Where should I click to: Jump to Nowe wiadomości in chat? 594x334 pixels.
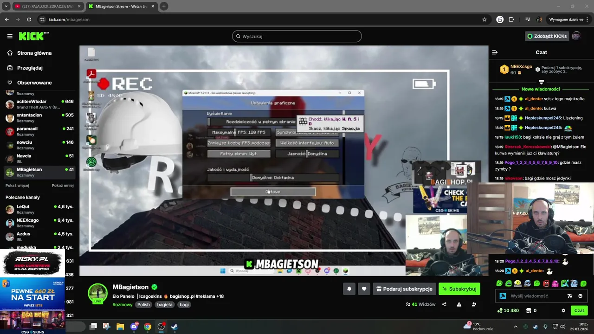pyautogui.click(x=541, y=89)
